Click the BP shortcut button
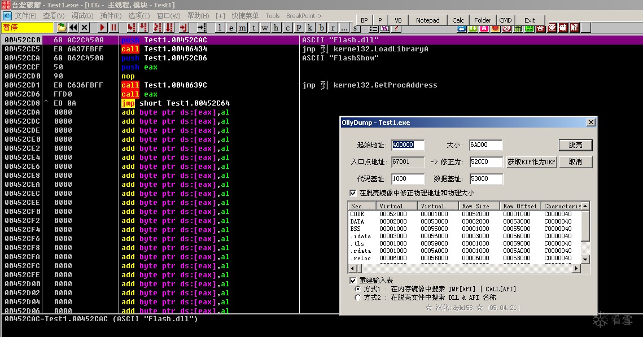 pyautogui.click(x=364, y=20)
